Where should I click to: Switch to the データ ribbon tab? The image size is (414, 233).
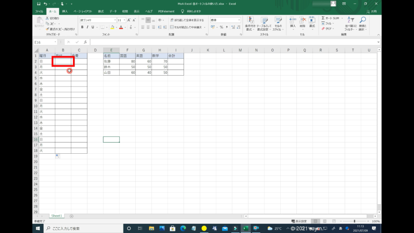coord(113,11)
